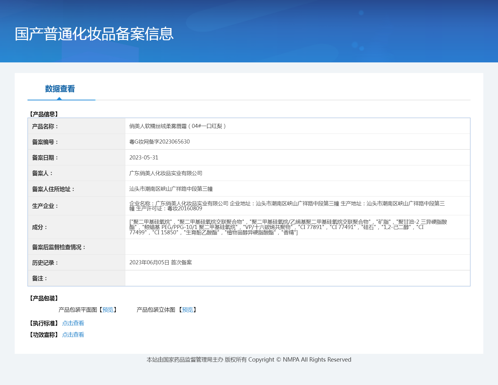Click 点击查看 next to 功效宣称

click(73, 335)
